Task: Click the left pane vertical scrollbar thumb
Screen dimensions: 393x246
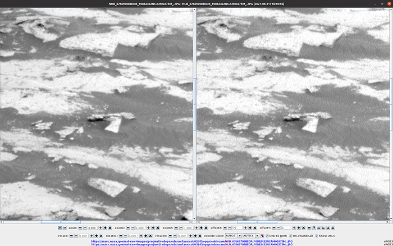Action: coord(194,104)
